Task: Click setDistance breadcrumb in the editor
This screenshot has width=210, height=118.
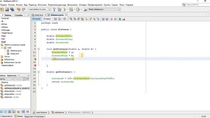Action: [58, 112]
